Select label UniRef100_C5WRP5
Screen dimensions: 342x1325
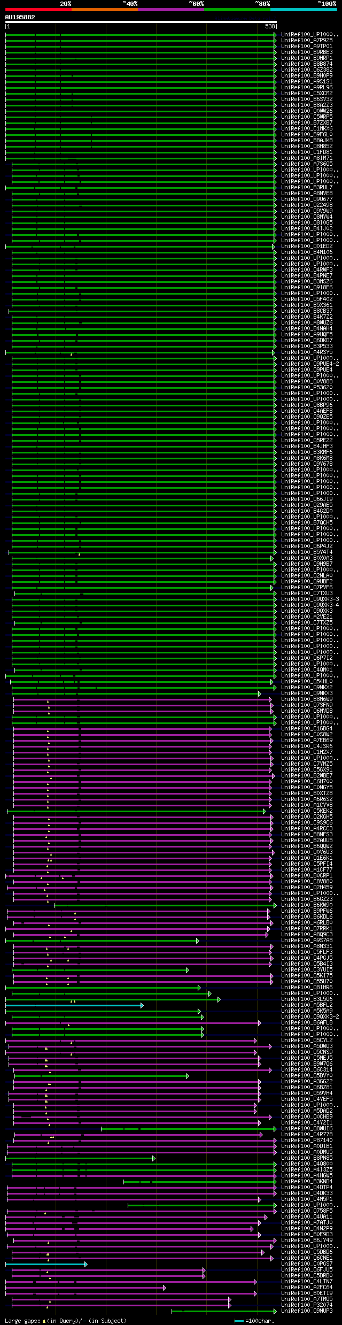307,117
